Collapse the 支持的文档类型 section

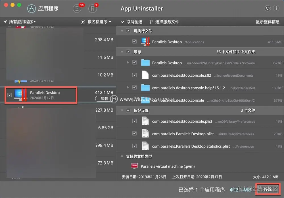(x=122, y=156)
